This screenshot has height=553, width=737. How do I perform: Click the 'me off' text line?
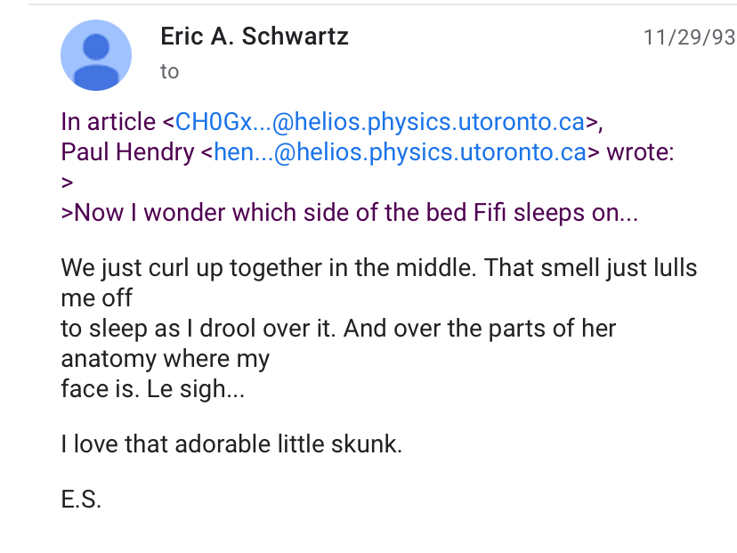tap(97, 298)
